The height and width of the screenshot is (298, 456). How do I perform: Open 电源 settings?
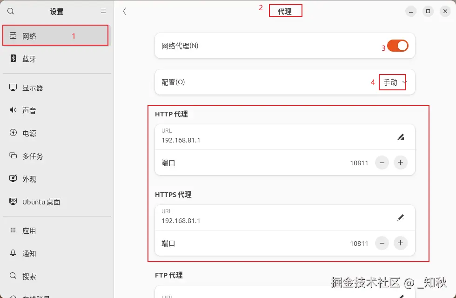57,133
